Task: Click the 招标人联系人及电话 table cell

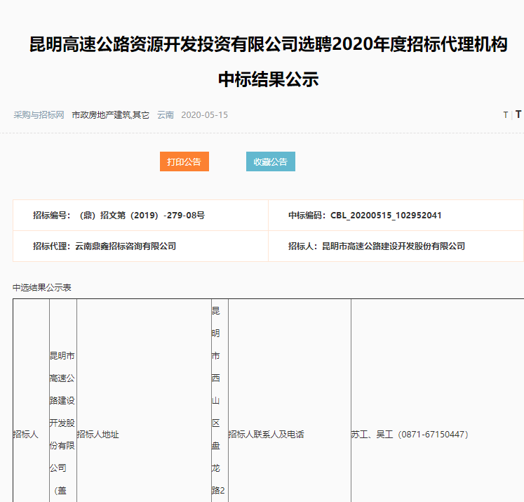Action: [288, 435]
